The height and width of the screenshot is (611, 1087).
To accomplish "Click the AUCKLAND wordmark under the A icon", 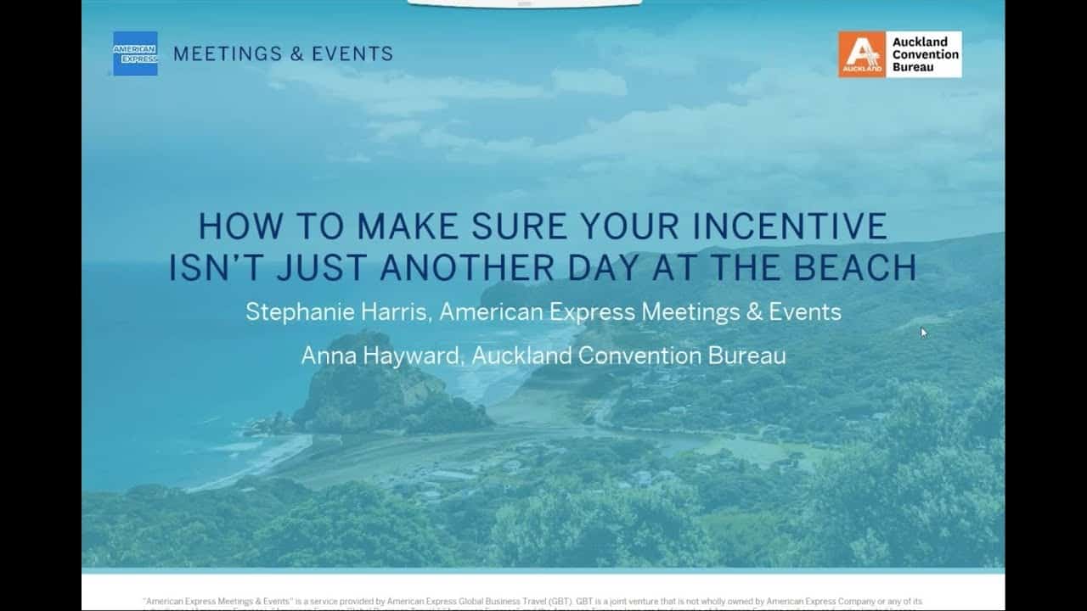I will click(861, 69).
